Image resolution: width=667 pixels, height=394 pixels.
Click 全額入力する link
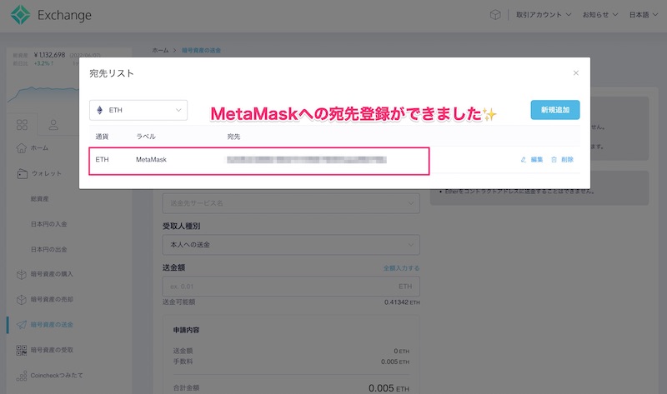click(x=401, y=268)
